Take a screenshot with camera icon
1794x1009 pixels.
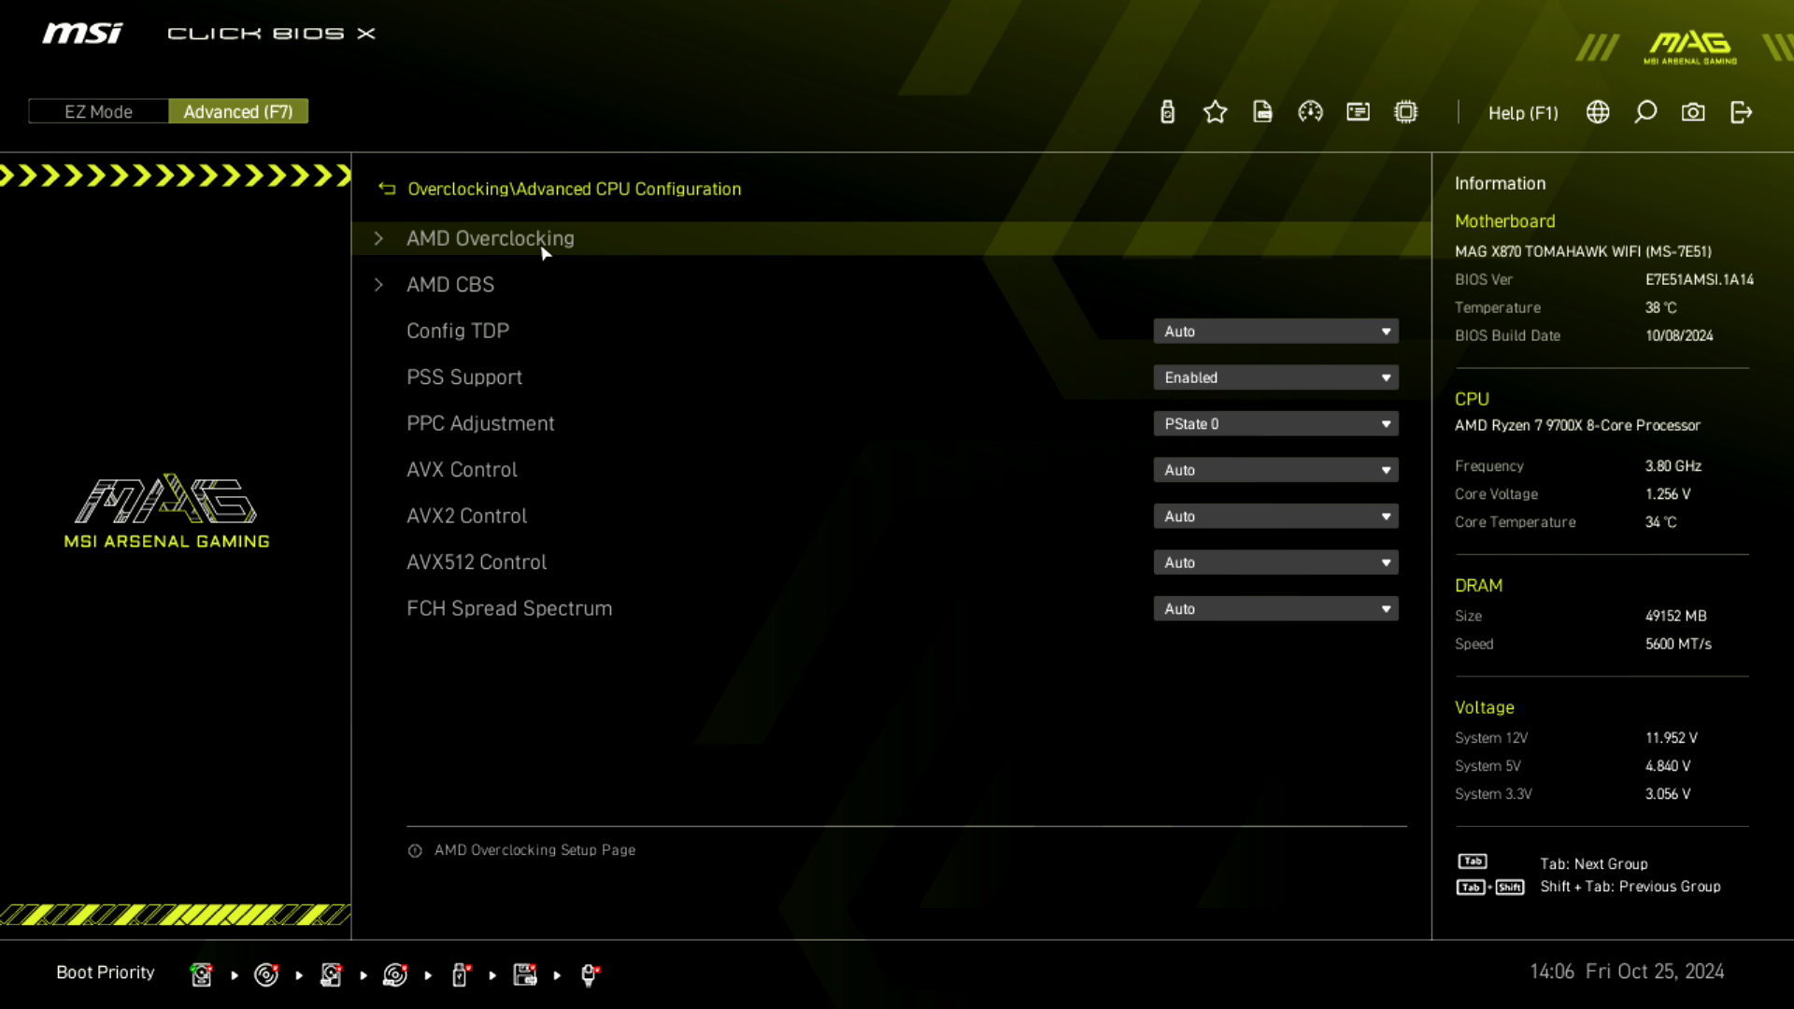point(1693,112)
